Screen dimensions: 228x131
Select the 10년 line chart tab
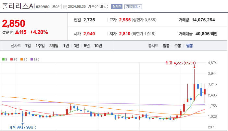(x=98, y=46)
